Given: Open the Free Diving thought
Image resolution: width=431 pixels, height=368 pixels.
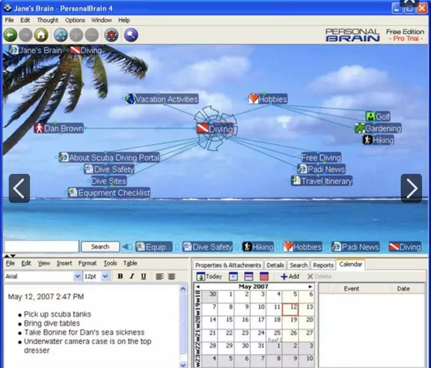Looking at the screenshot, I should (x=321, y=157).
